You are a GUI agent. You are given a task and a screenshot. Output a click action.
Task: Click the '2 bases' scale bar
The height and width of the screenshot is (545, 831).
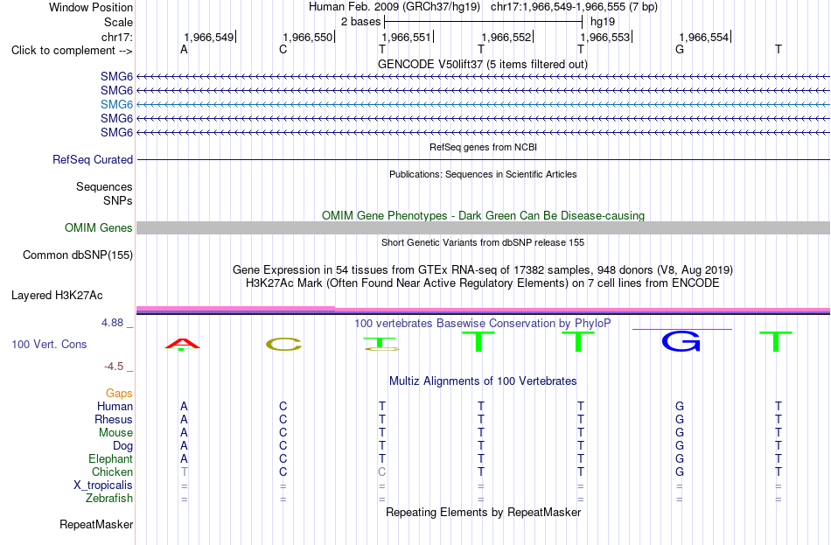coord(483,22)
